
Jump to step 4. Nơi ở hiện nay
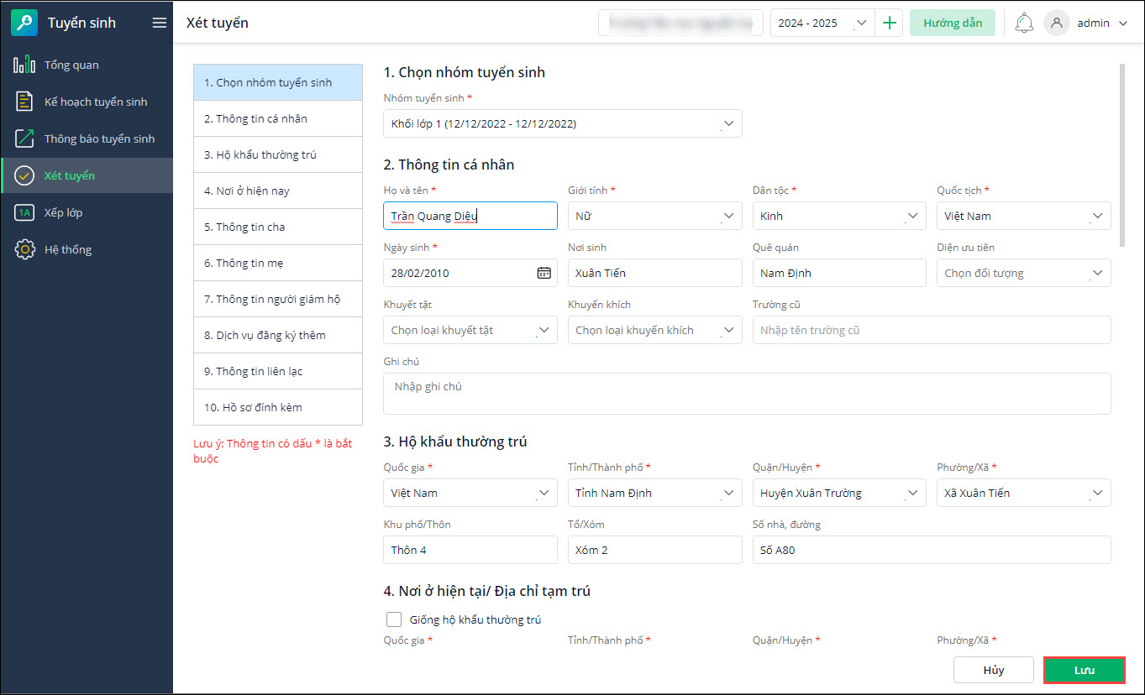278,191
